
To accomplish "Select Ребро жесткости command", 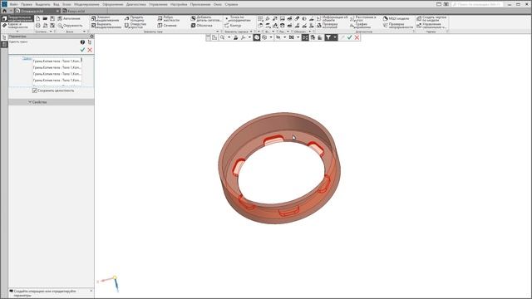I will pos(169,18).
